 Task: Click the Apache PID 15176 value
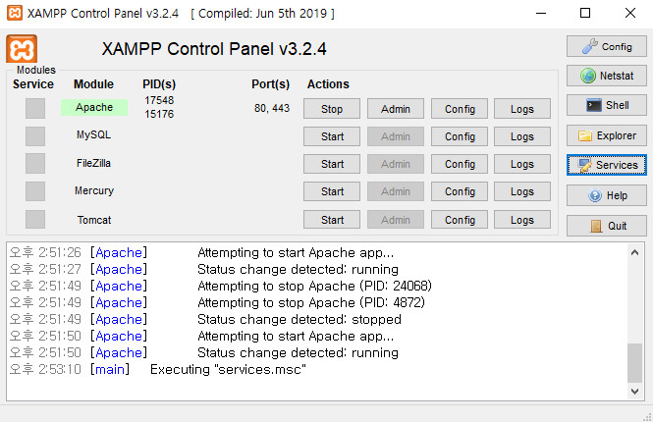tap(159, 114)
